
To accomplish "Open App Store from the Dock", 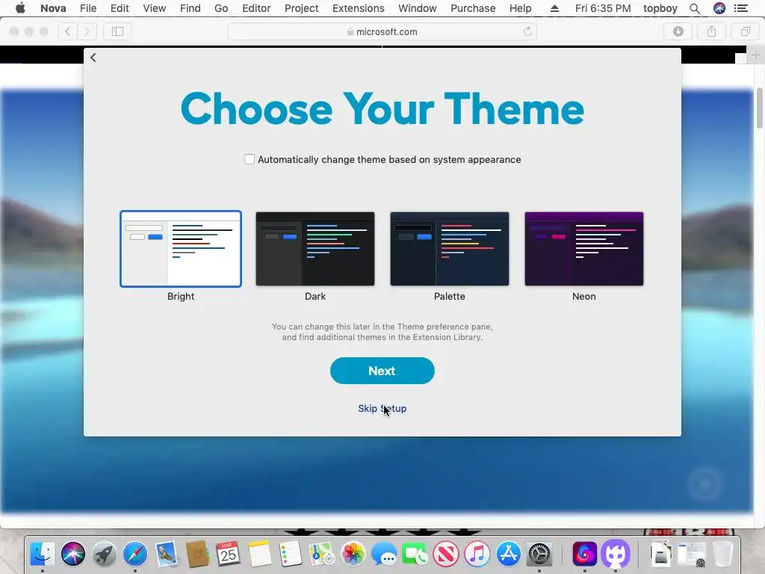I will tap(508, 554).
